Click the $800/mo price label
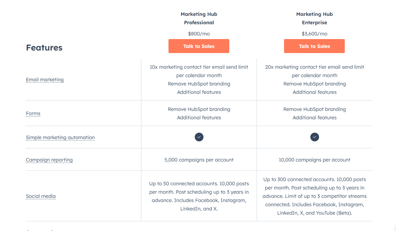Image resolution: width=396 pixels, height=231 pixels. [x=199, y=34]
